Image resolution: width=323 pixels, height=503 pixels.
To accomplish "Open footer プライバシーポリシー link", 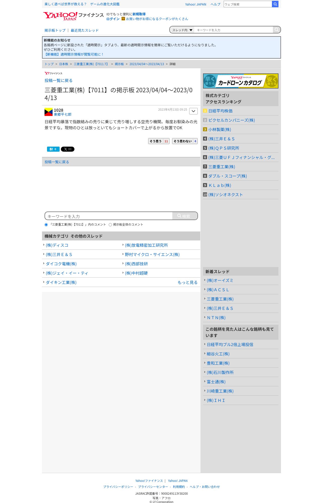I will (x=118, y=487).
